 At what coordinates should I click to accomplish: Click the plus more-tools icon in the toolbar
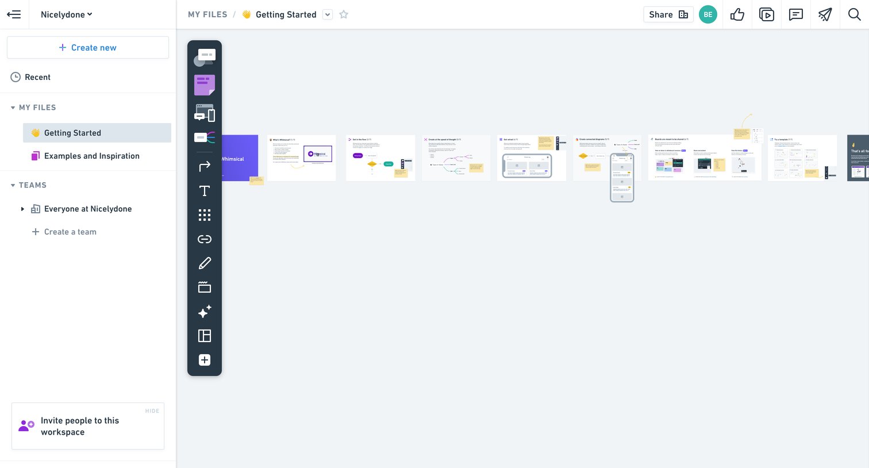[205, 360]
